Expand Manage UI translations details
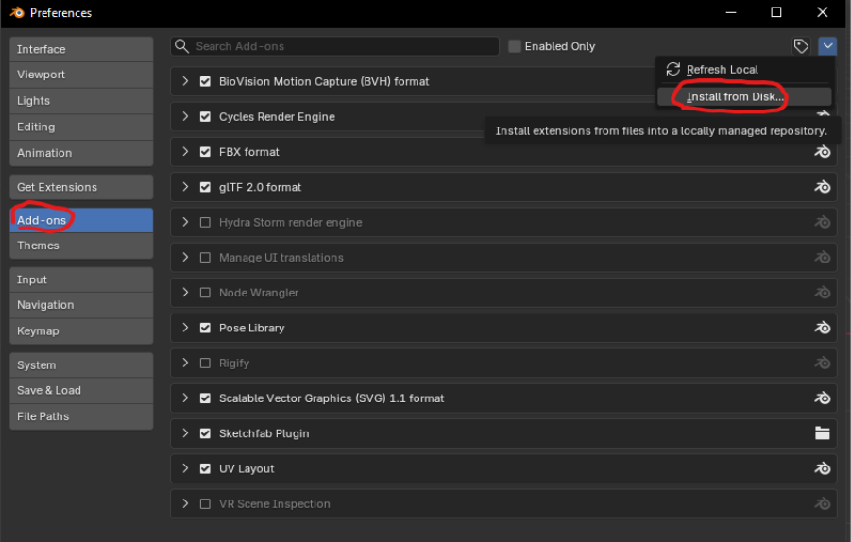Image resolution: width=851 pixels, height=542 pixels. 185,257
